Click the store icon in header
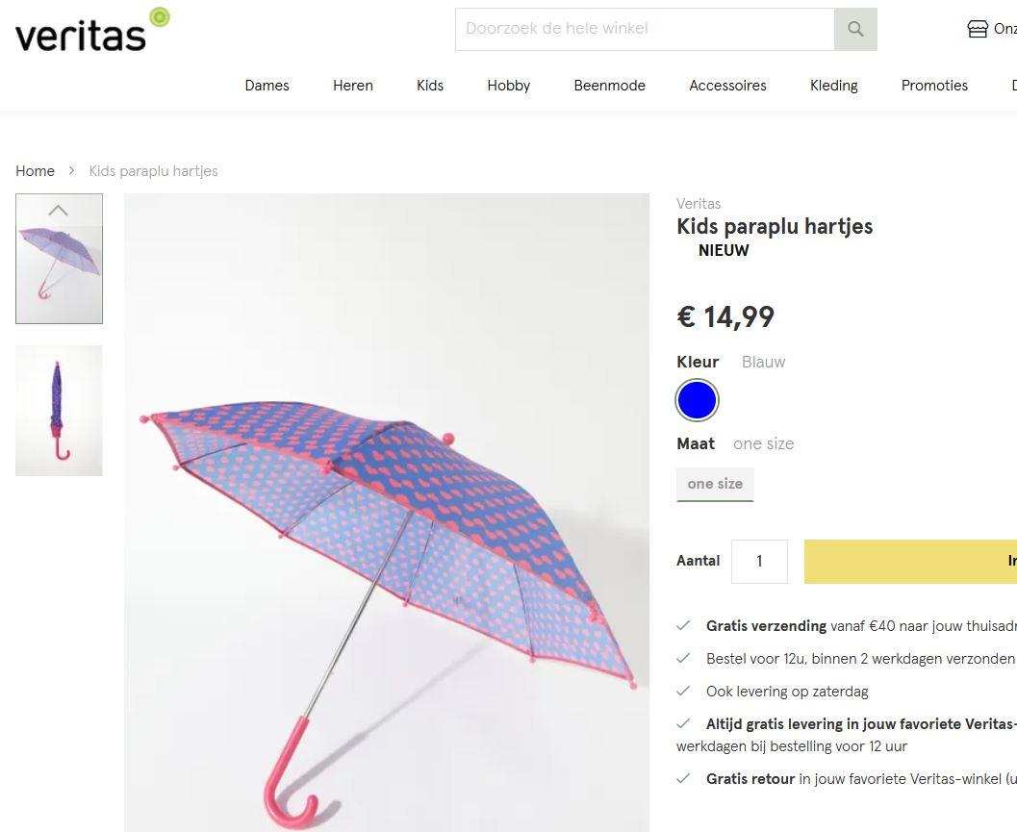The image size is (1017, 832). [978, 29]
